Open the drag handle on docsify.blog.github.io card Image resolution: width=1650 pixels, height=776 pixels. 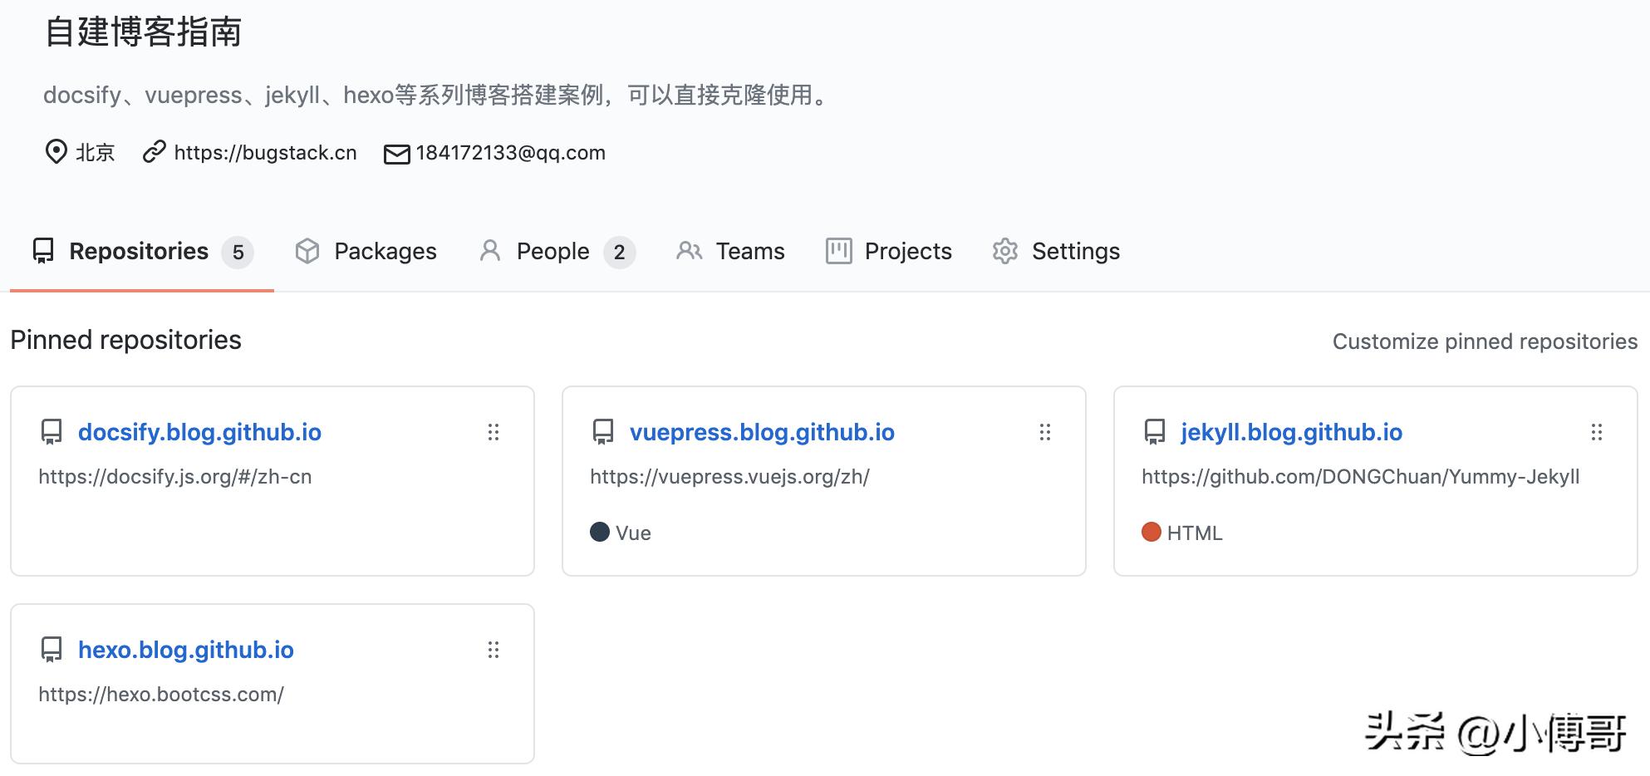(494, 432)
